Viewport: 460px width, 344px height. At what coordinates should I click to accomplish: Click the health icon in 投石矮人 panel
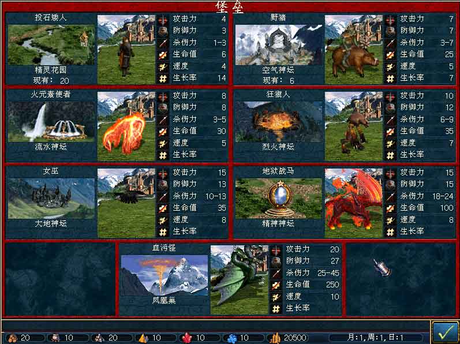163,55
